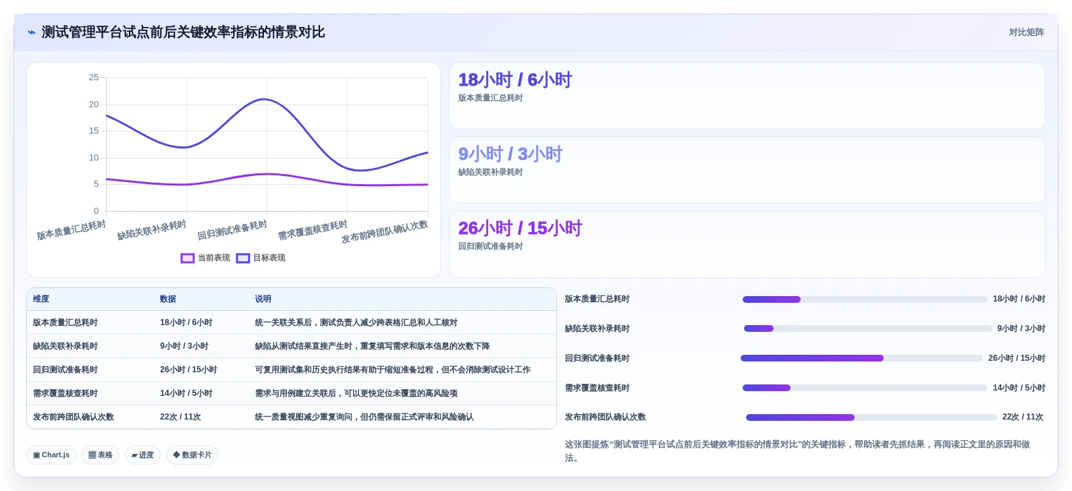This screenshot has width=1072, height=491.
Task: Select the 进度 chip
Action: tap(142, 455)
